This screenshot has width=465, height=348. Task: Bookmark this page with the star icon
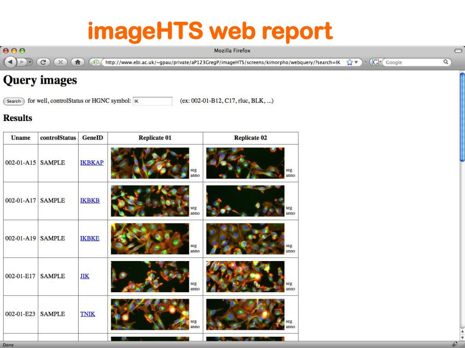click(x=350, y=62)
